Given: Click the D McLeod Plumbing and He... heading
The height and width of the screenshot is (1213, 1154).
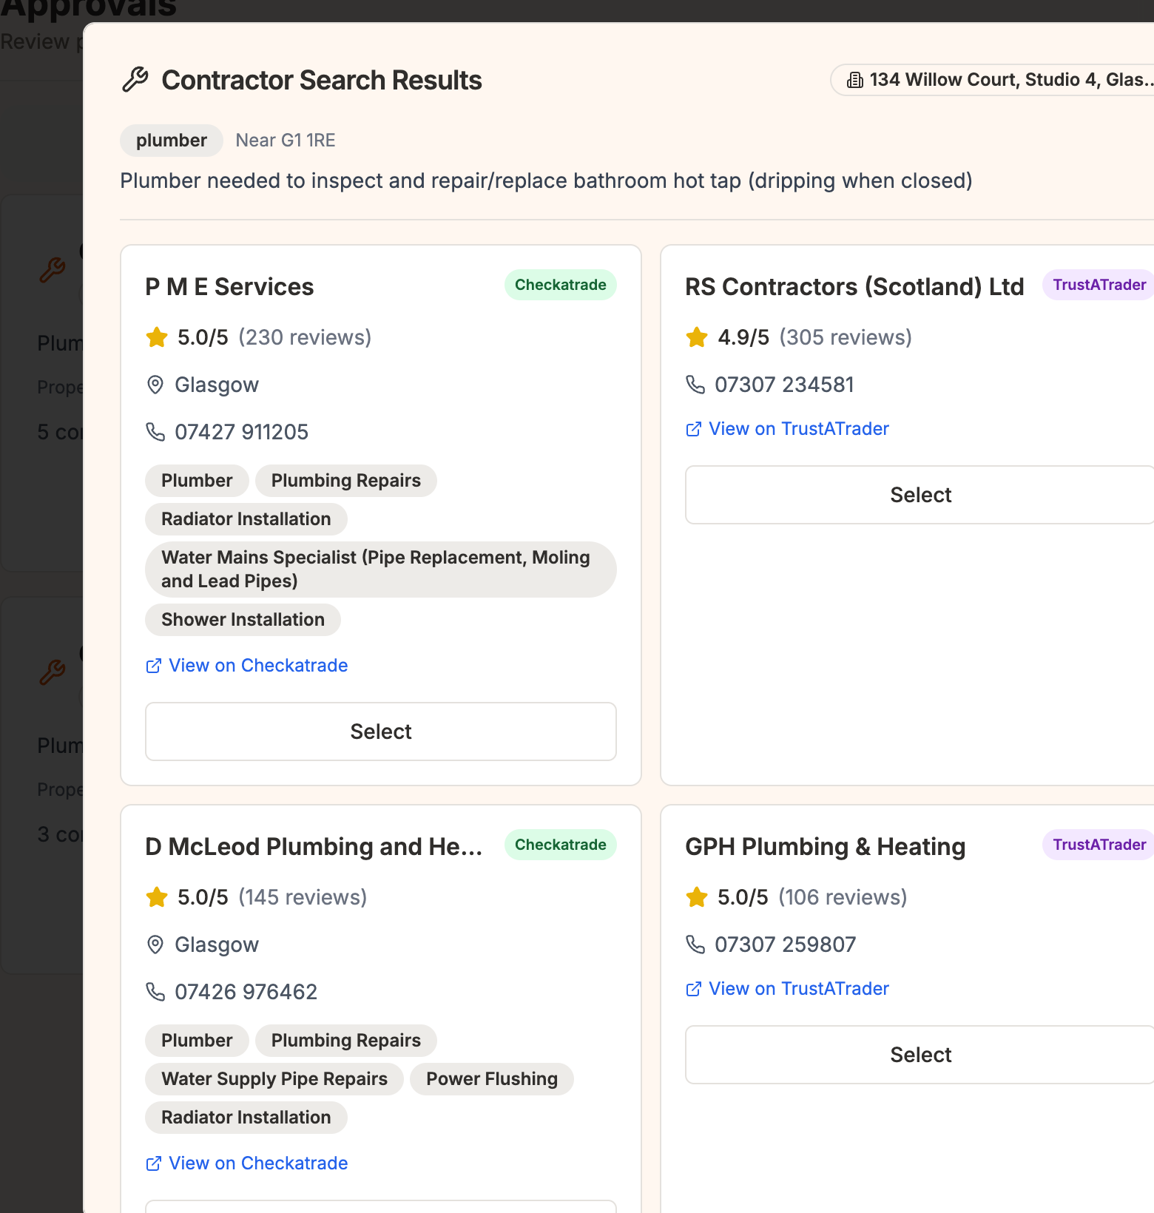Looking at the screenshot, I should (x=314, y=847).
